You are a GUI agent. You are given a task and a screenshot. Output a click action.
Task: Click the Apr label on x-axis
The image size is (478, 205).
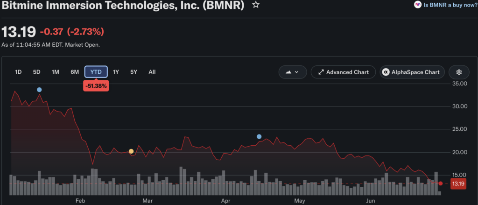225,201
